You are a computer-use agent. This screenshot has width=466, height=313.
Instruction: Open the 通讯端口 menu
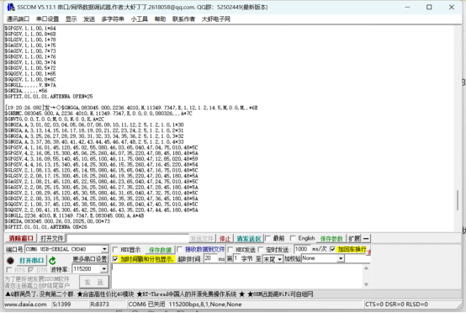19,19
